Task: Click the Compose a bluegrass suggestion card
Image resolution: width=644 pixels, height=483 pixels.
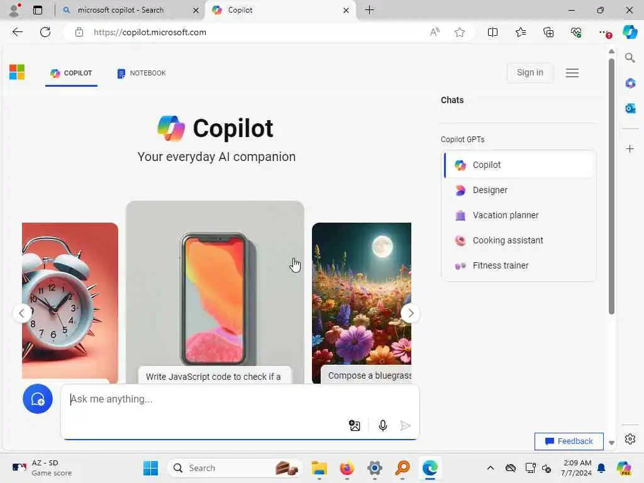Action: [x=366, y=375]
